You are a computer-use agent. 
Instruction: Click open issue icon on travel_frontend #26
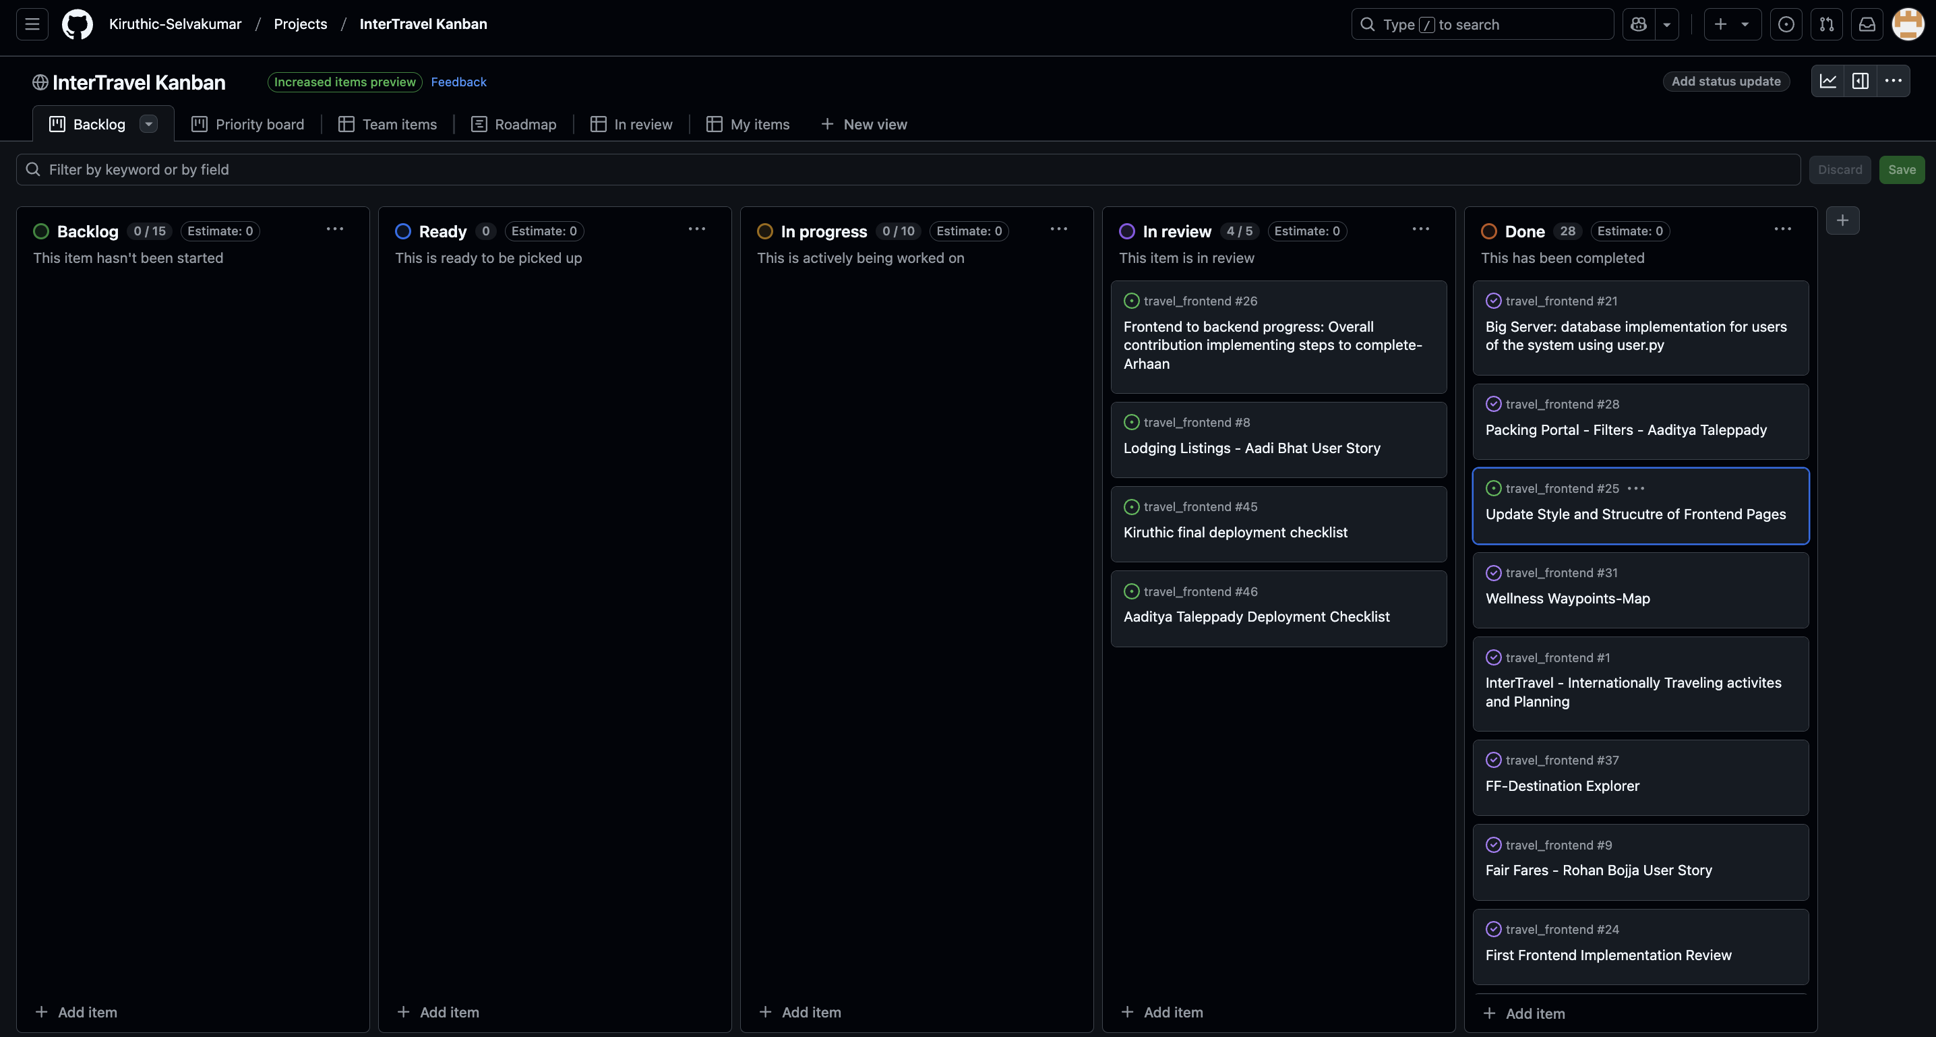click(x=1131, y=301)
